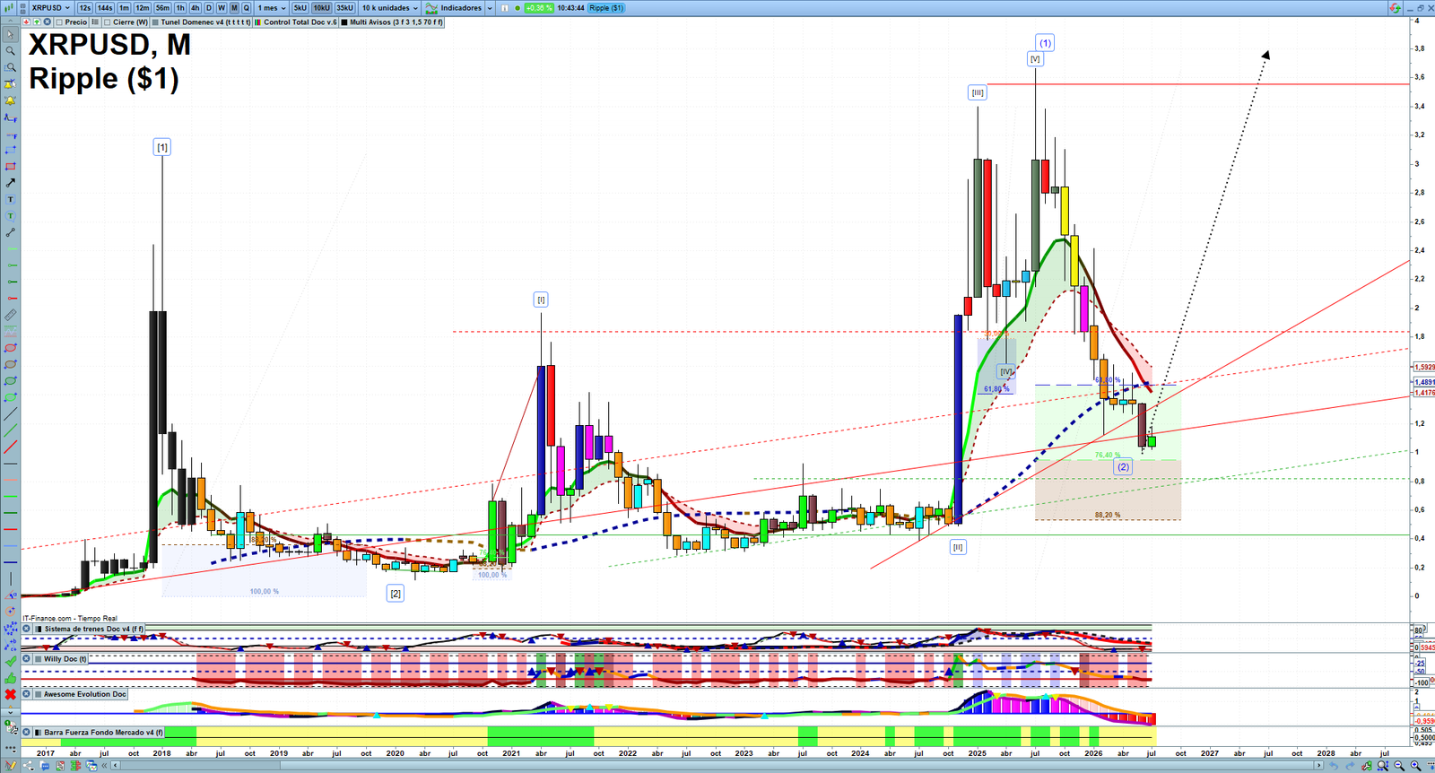Switch to Q quarterly timeframe
Viewport: 1435px width, 773px height.
tap(246, 7)
